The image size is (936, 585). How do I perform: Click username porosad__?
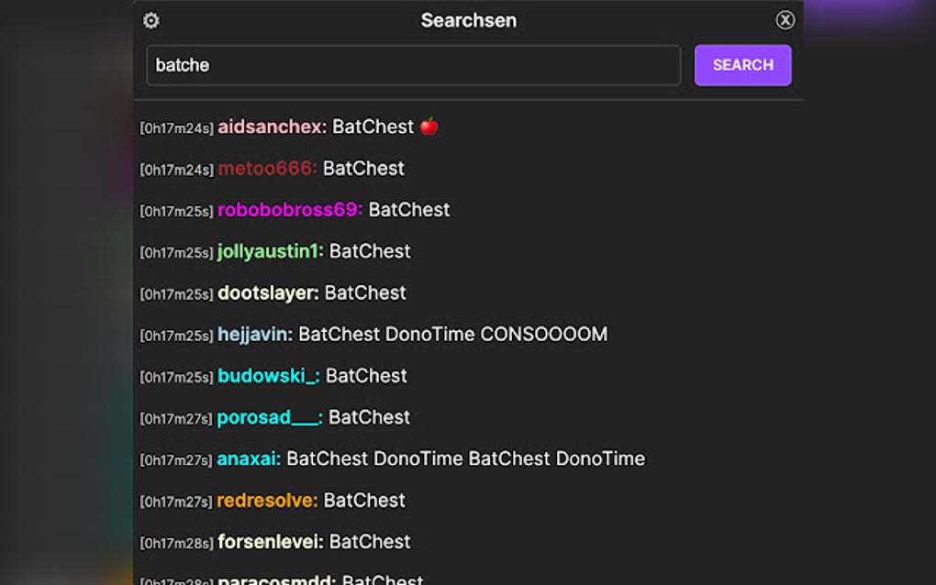[x=266, y=416]
